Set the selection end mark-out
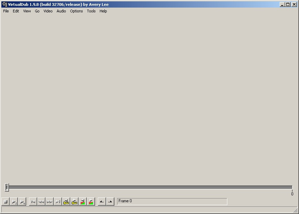 click(x=110, y=202)
